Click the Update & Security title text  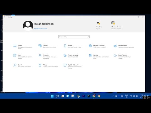click(73, 65)
